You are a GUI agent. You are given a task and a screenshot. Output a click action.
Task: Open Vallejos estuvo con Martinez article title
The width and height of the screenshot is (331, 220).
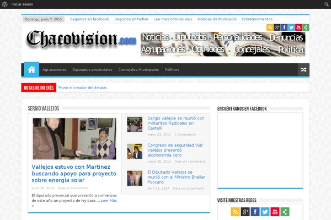pyautogui.click(x=74, y=173)
